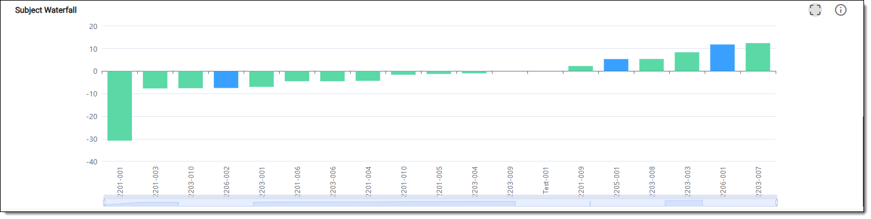This screenshot has height=219, width=871.
Task: Click the 2203-010 bar
Action: click(x=191, y=80)
